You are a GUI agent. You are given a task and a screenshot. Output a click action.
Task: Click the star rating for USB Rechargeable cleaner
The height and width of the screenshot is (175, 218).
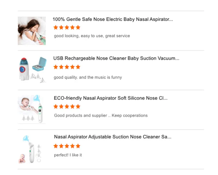(67, 67)
